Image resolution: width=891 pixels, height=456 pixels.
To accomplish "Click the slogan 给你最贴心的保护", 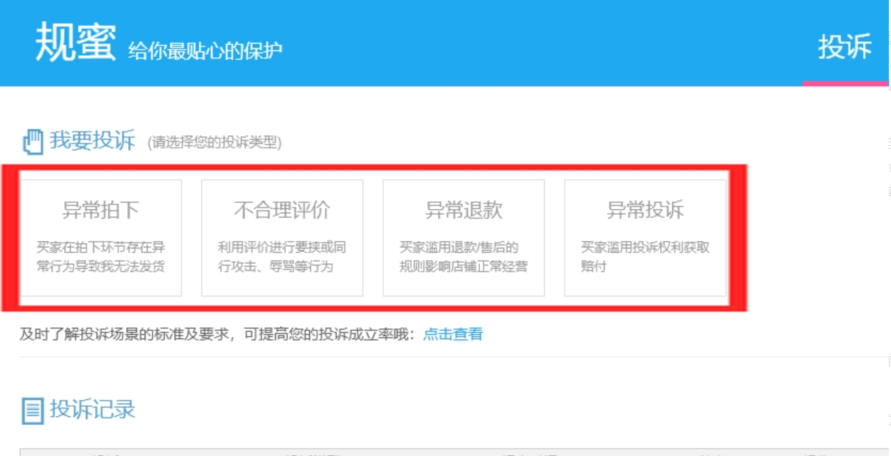I will point(205,51).
